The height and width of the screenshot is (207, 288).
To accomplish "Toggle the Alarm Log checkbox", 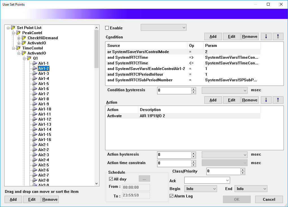I will pos(171,196).
